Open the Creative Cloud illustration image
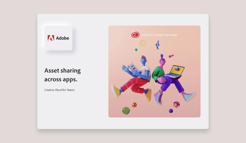The height and width of the screenshot is (143, 246). point(154,71)
